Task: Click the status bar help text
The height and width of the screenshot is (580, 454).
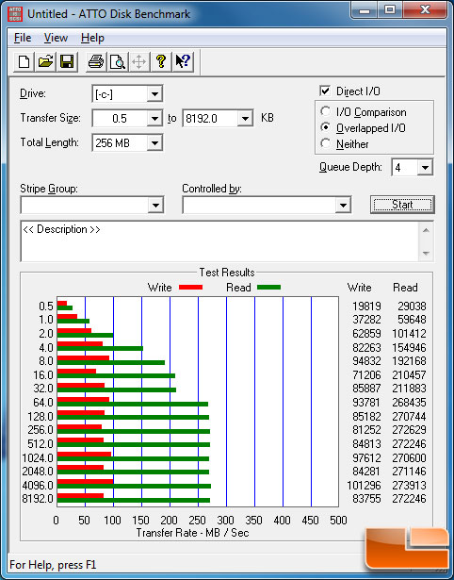Action: click(53, 565)
